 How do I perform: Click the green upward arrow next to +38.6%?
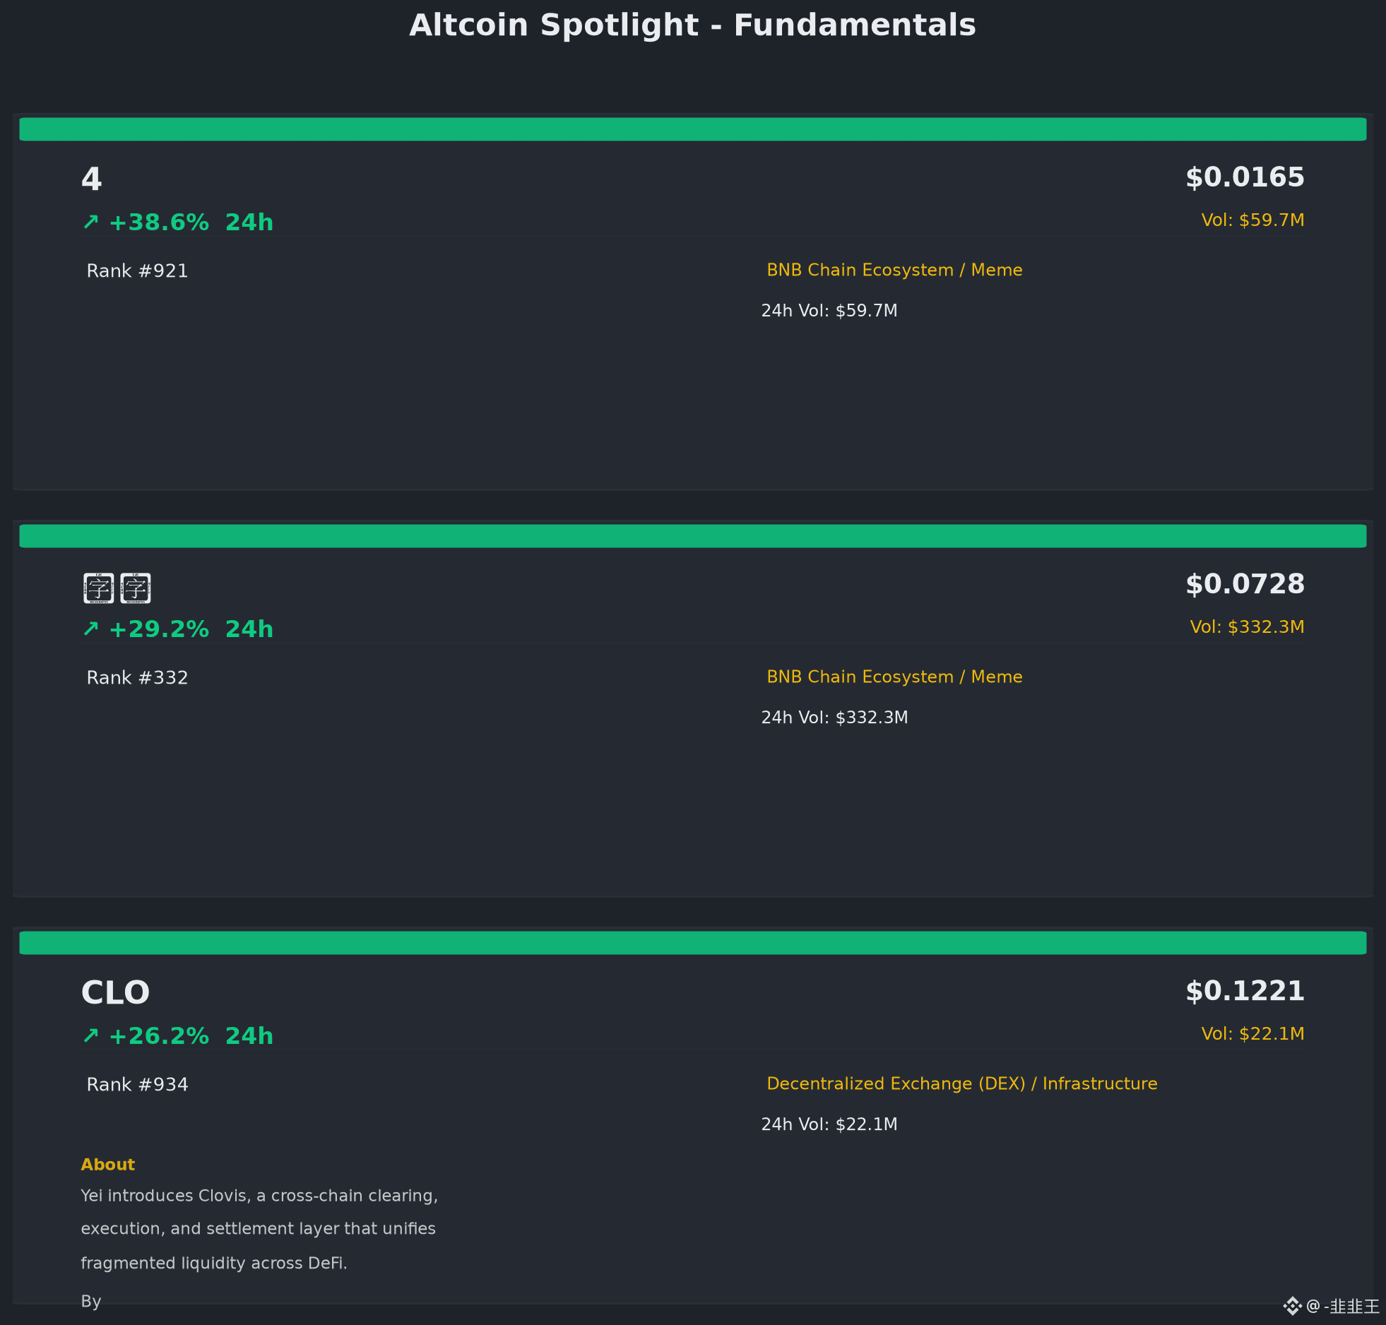point(90,222)
